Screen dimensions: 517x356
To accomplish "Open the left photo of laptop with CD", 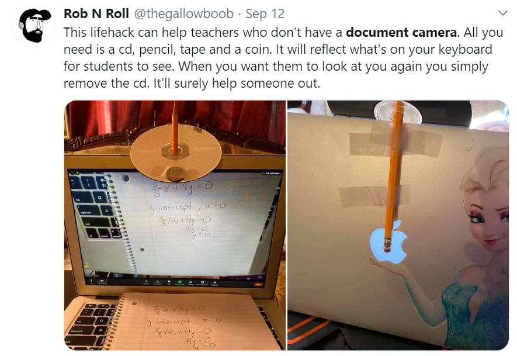I will tap(175, 225).
